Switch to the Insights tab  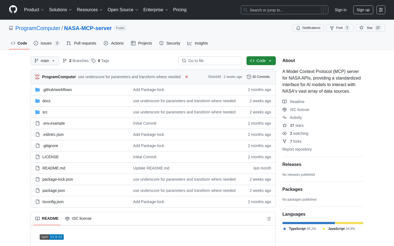click(198, 43)
